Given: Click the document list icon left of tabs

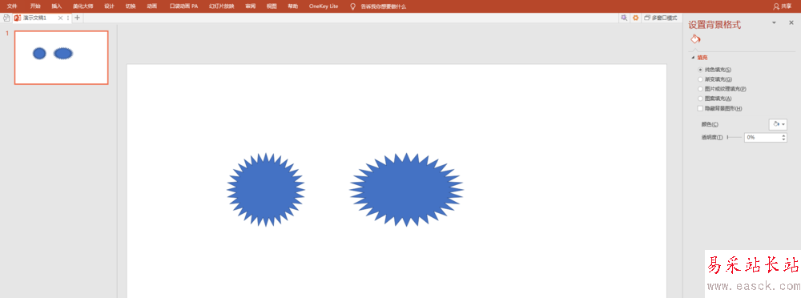Looking at the screenshot, I should tap(6, 18).
